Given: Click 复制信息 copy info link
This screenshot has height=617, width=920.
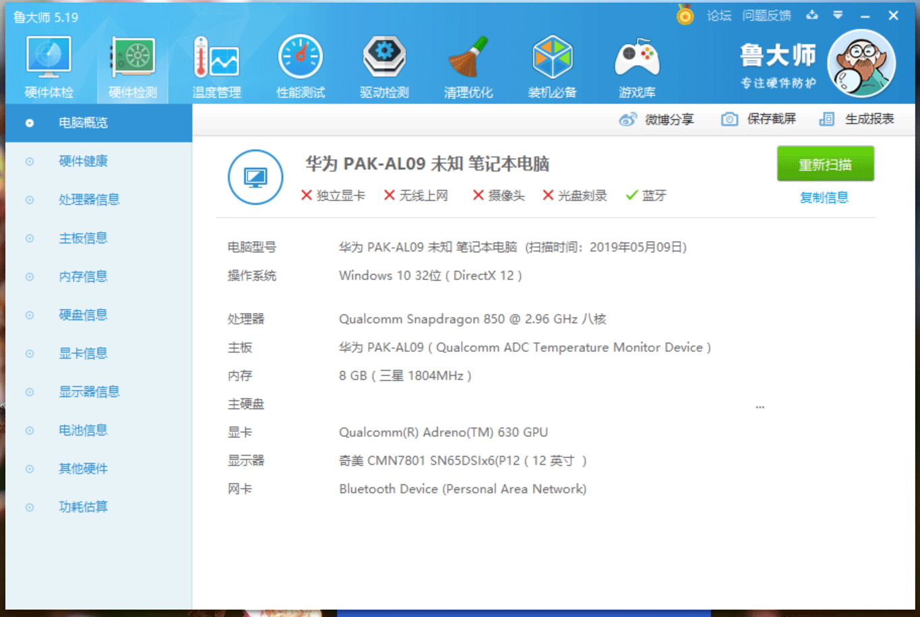Looking at the screenshot, I should coord(824,198).
